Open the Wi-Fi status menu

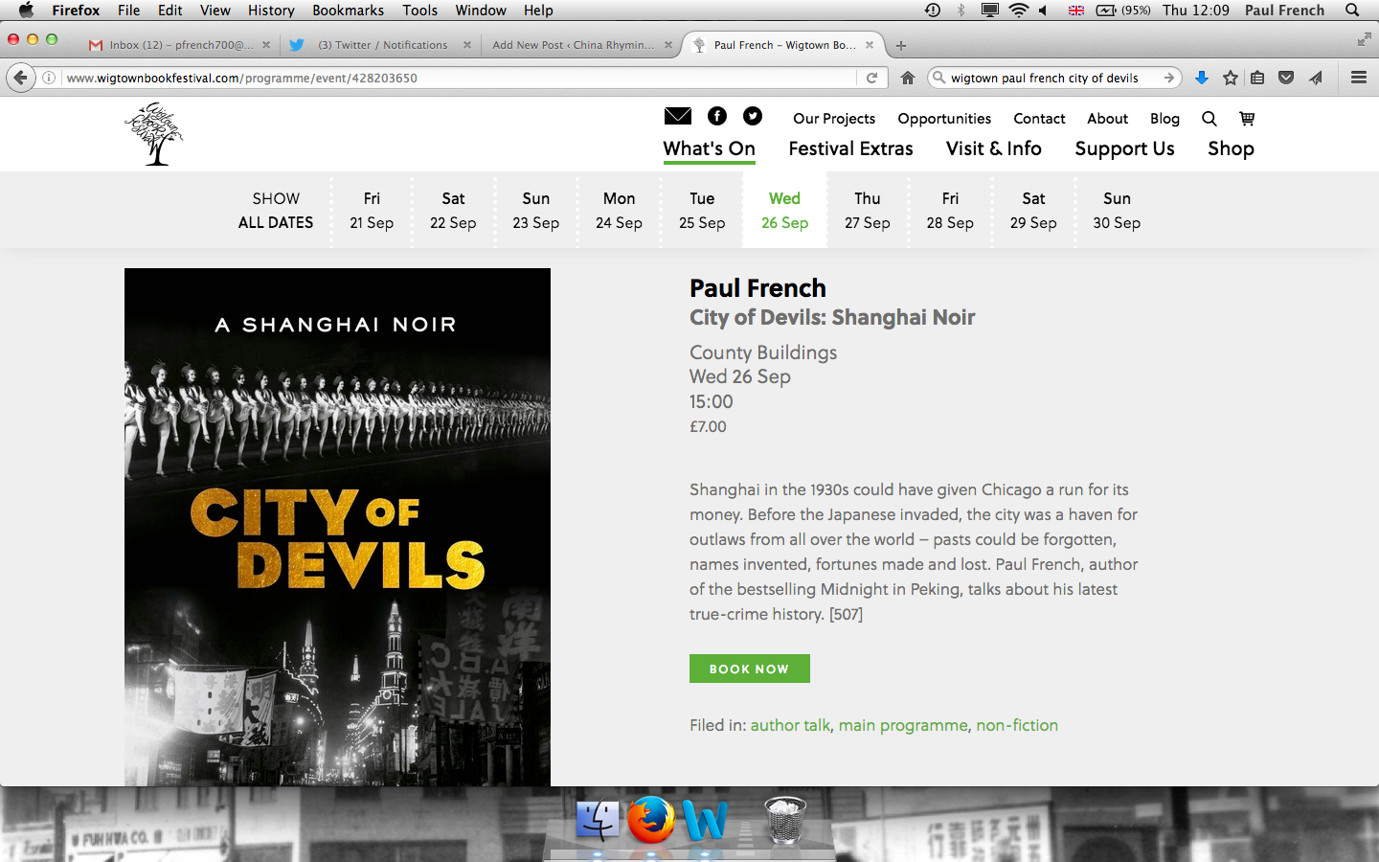coord(1018,10)
